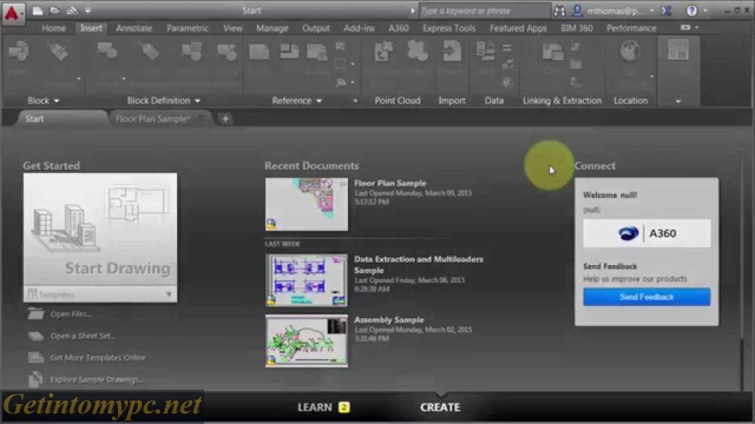Open the AutoCAD application menu button
Screen dimensions: 755x424
tap(12, 14)
